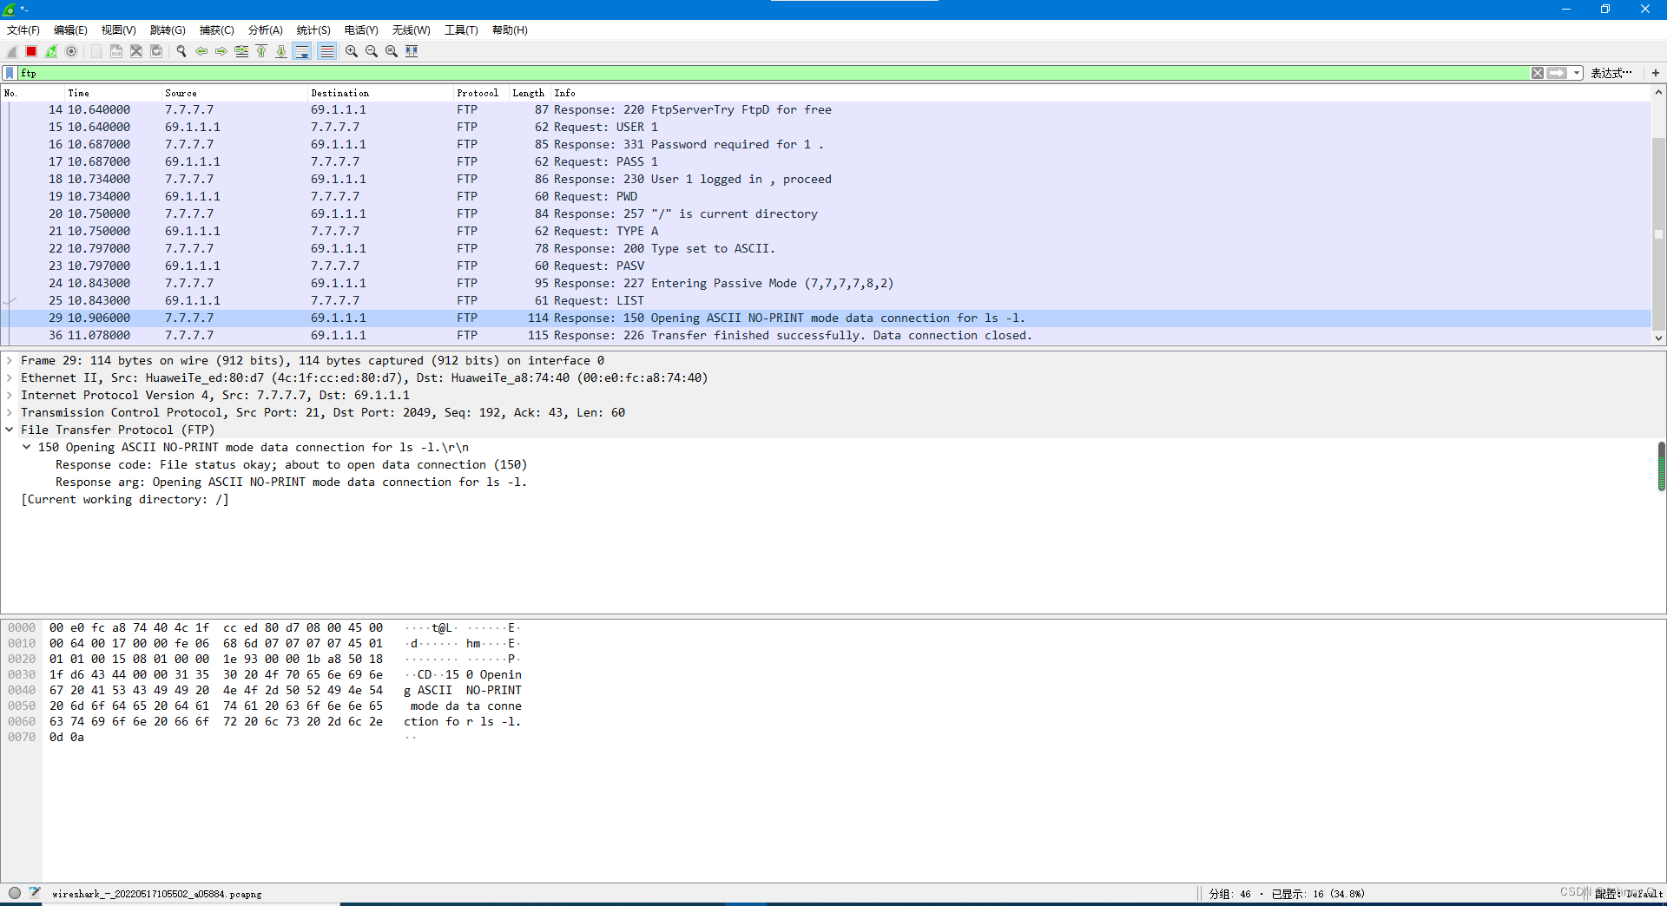Go to previous packet green left arrow
The width and height of the screenshot is (1667, 906).
(201, 51)
